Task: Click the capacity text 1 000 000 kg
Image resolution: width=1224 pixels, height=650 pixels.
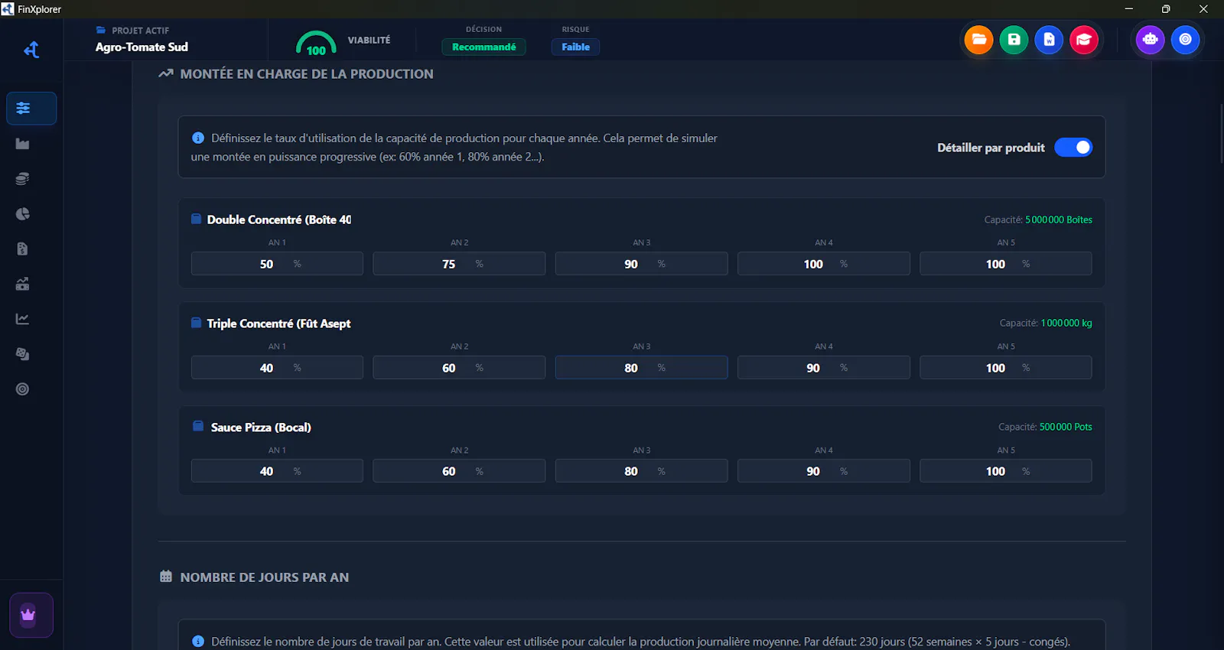Action: 1066,323
